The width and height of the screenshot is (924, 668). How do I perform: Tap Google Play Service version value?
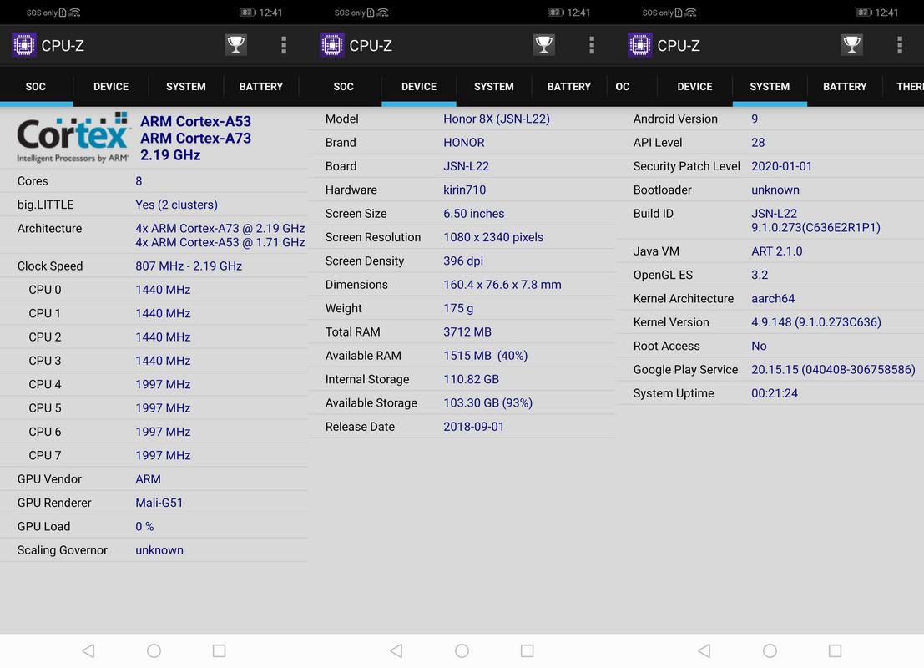tap(833, 370)
